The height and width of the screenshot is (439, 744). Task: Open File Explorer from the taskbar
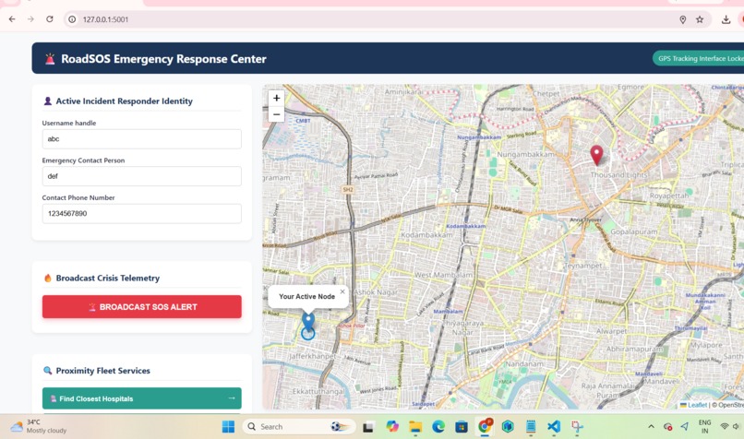pyautogui.click(x=415, y=427)
